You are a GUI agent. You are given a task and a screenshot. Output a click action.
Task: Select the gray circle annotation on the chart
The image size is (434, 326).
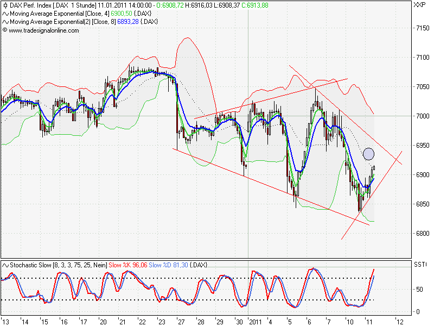tap(369, 155)
